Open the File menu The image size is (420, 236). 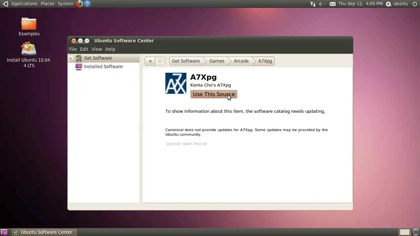(73, 49)
